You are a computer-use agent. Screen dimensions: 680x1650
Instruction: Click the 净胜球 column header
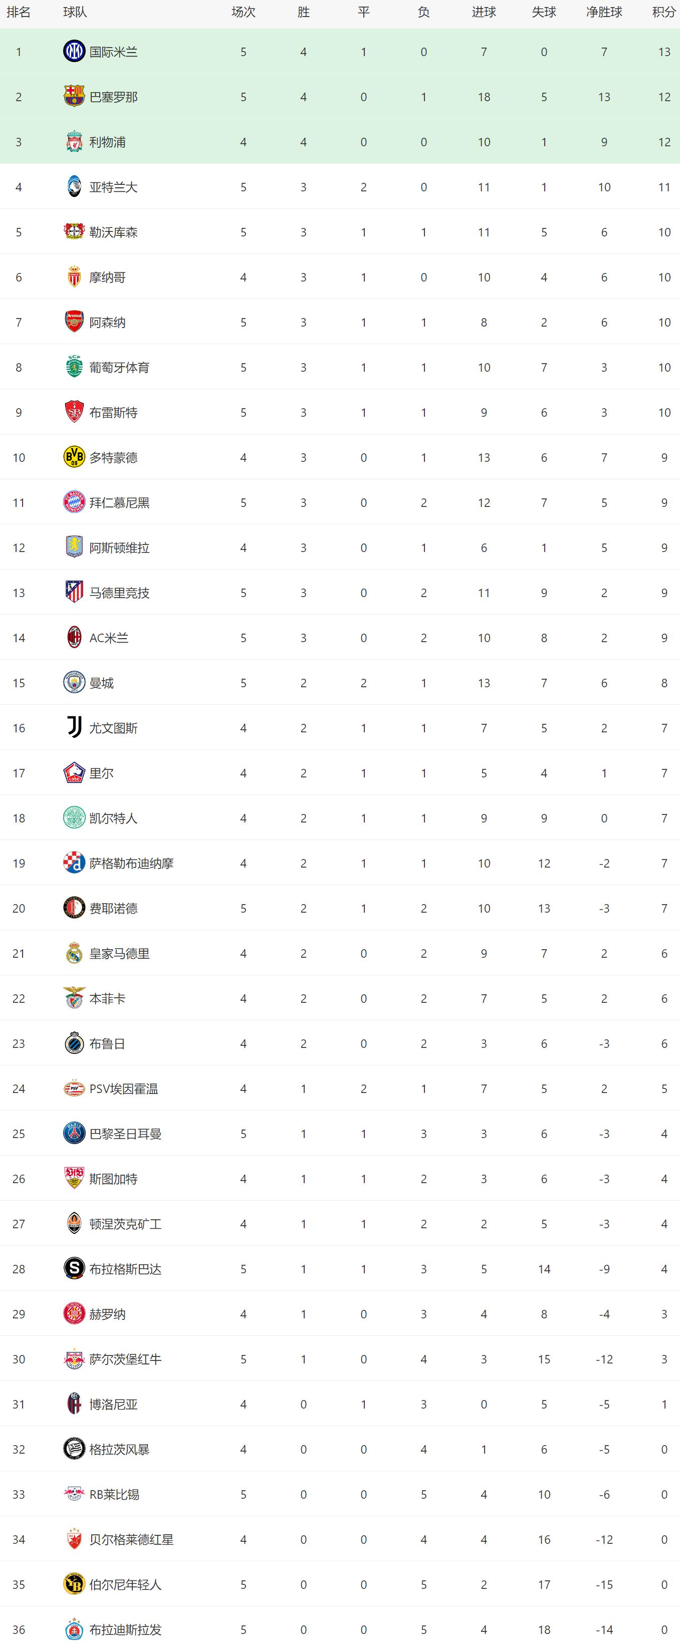(604, 12)
